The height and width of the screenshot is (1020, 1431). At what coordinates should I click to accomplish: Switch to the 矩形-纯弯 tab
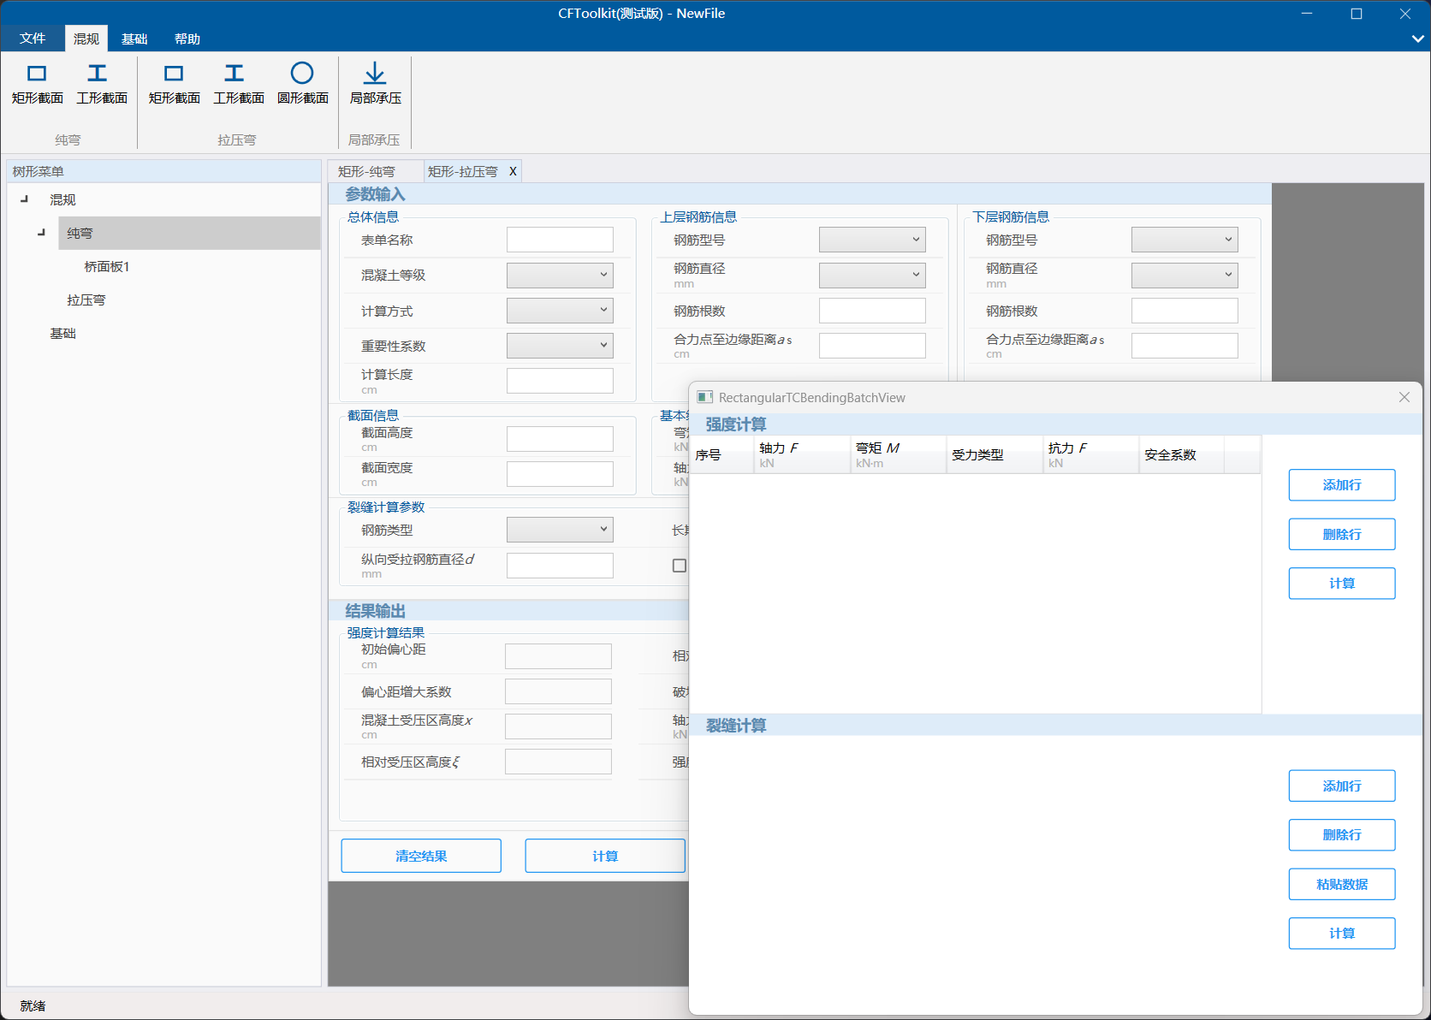368,170
